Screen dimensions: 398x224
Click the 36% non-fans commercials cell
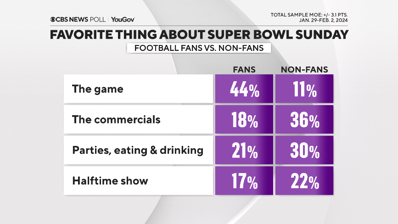[x=304, y=119]
